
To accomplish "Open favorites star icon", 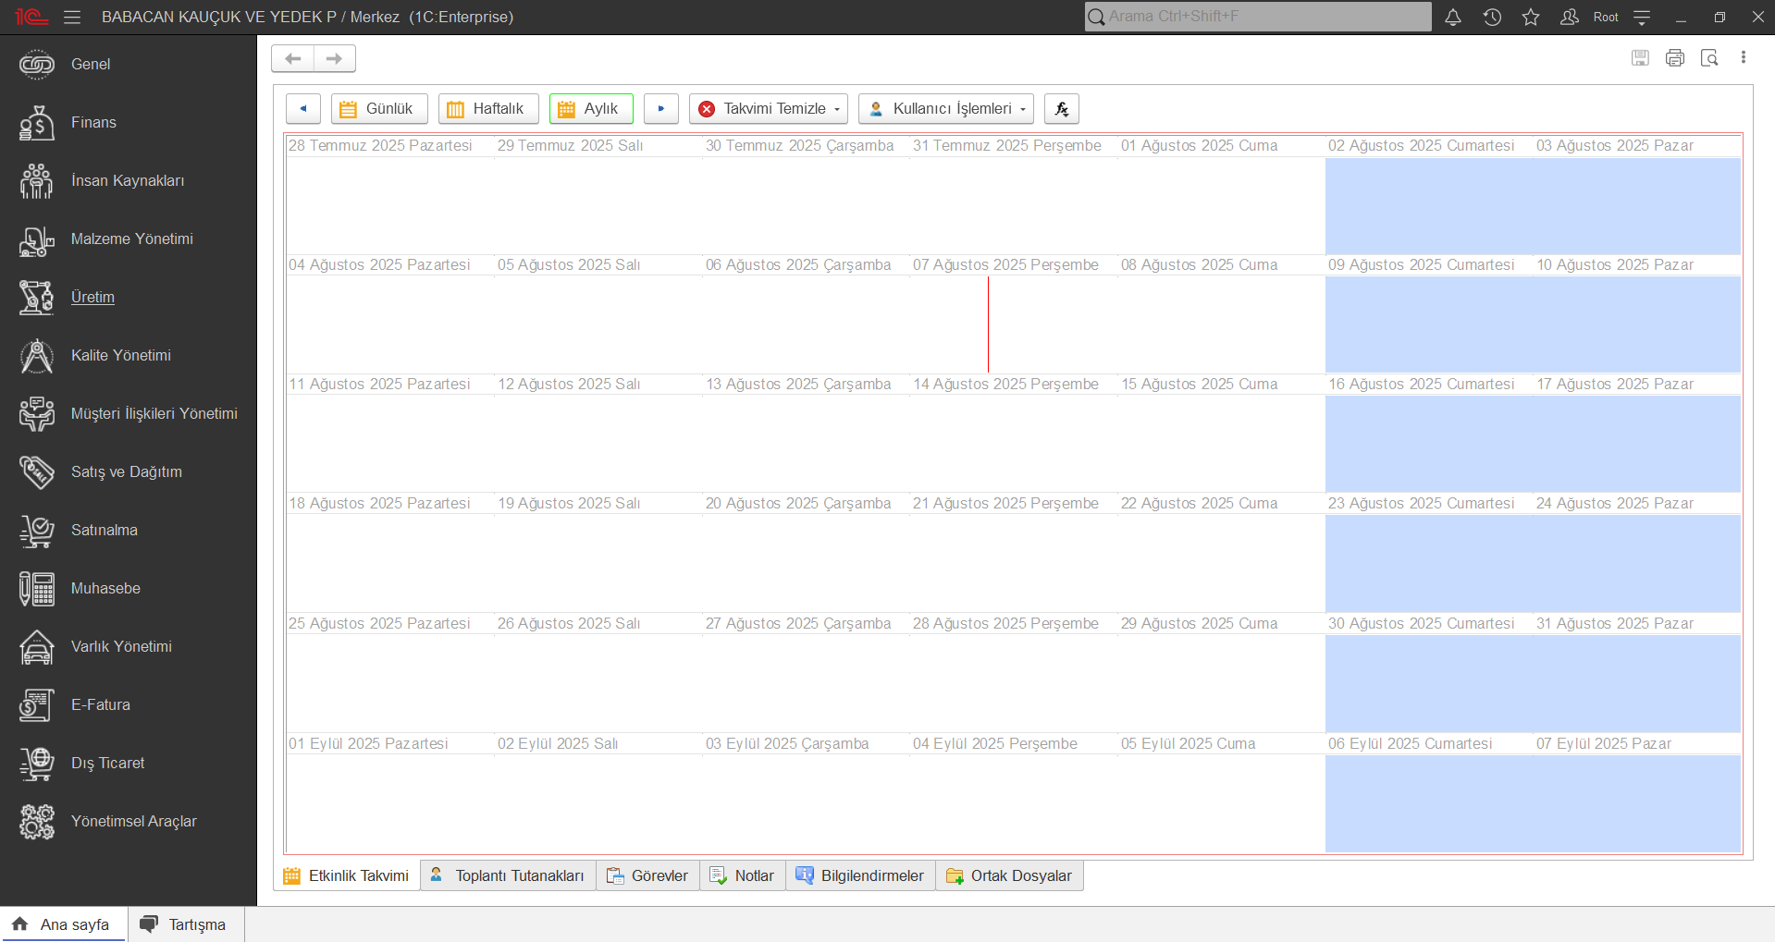I will [1530, 17].
